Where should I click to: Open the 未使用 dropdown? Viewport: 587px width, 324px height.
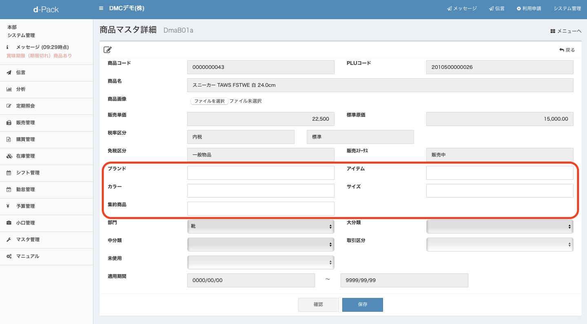pos(261,262)
